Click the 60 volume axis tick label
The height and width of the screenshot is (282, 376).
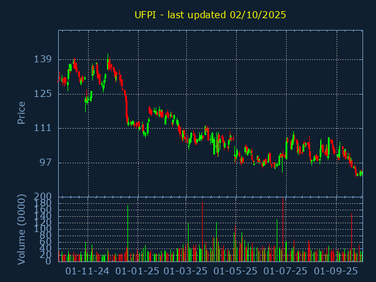click(46, 242)
